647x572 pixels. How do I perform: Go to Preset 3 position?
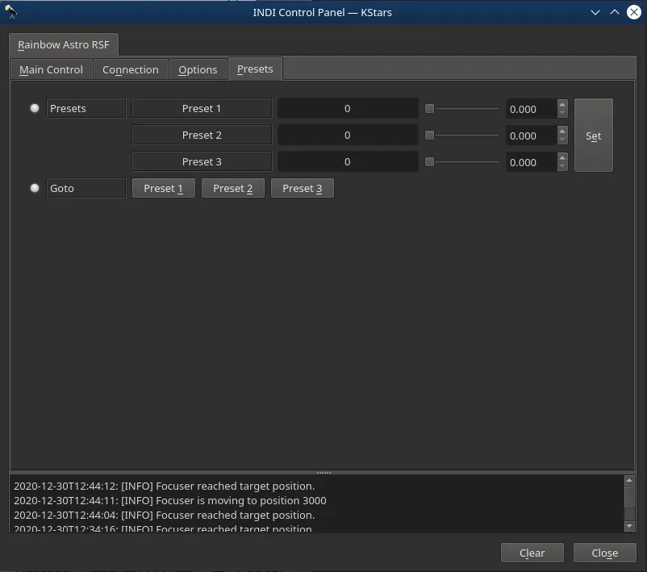point(302,188)
